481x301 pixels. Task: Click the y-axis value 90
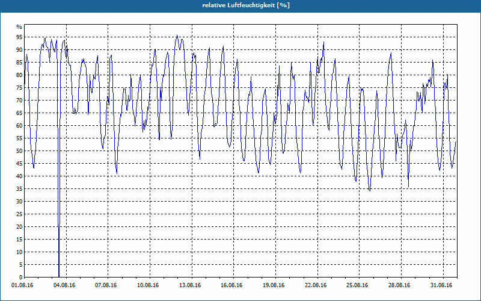[19, 50]
